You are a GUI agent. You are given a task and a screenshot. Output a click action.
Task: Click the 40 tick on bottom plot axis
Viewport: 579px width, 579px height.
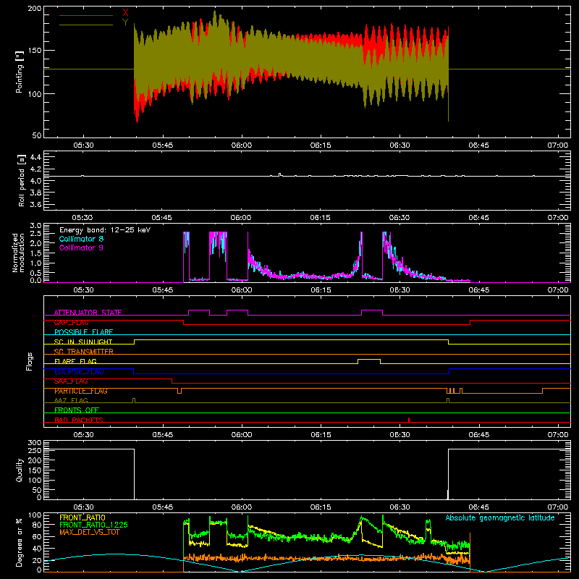(x=37, y=549)
